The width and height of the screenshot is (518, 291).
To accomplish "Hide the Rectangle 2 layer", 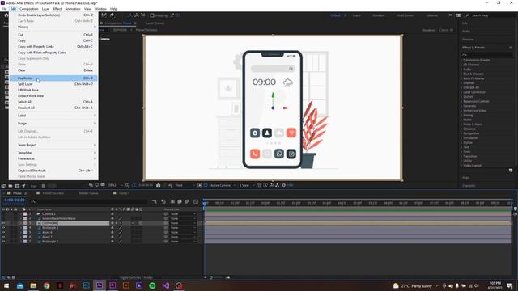I will point(3,228).
